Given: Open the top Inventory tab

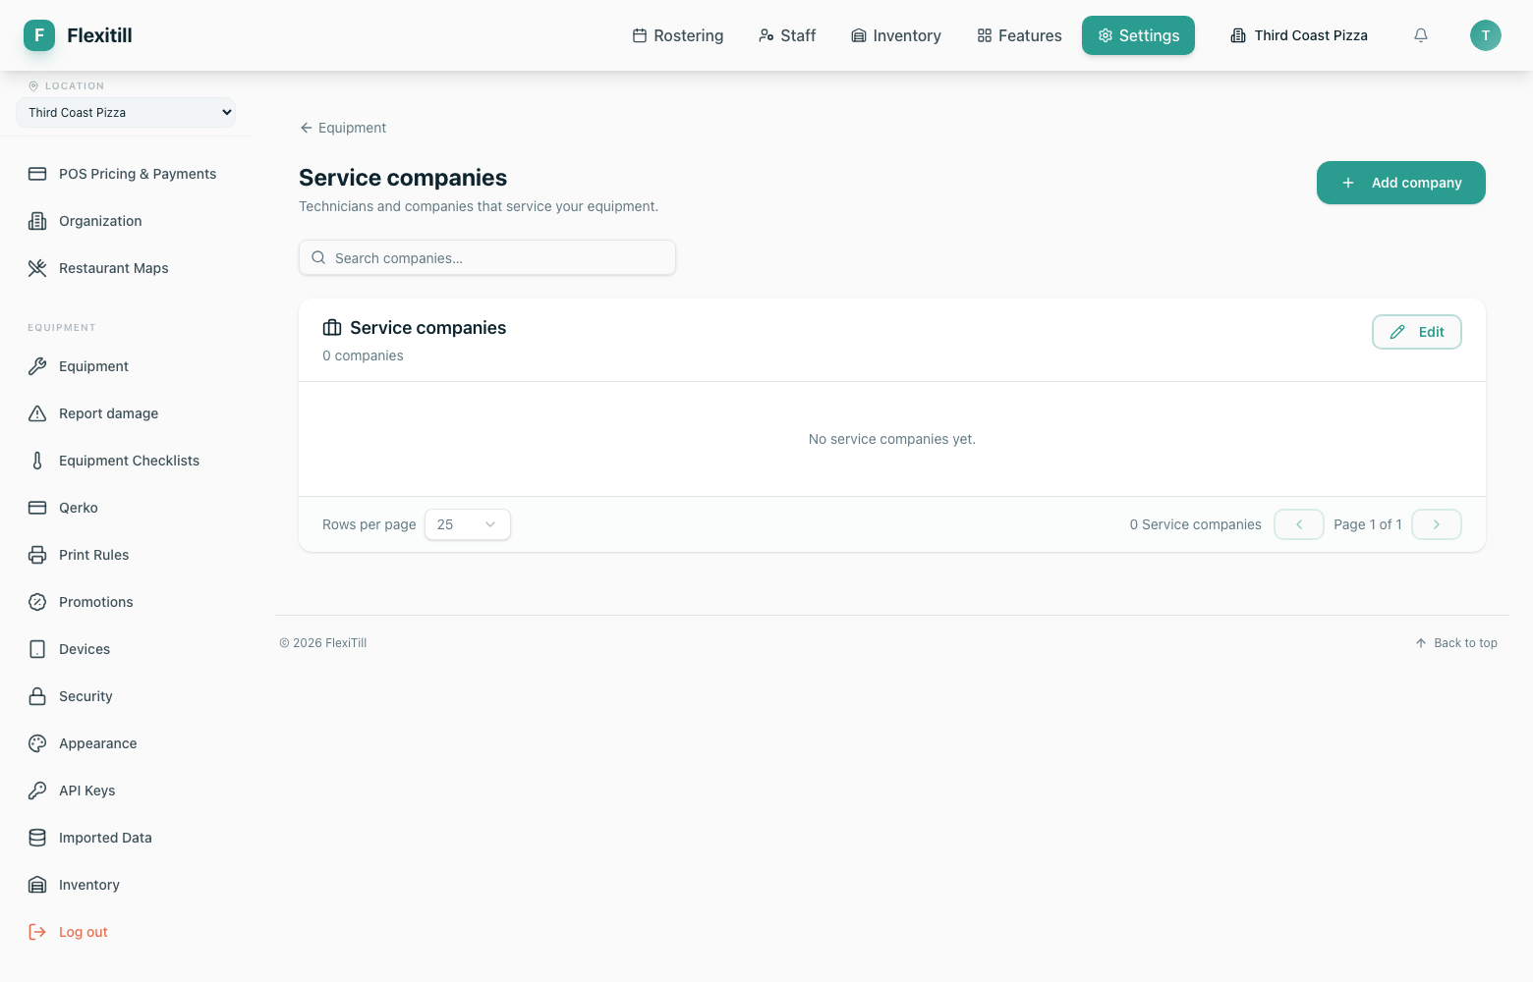Looking at the screenshot, I should point(896,35).
